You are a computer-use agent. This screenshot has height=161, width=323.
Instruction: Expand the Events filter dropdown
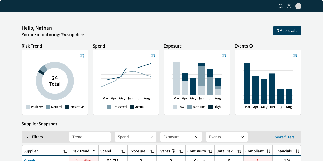click(x=227, y=137)
